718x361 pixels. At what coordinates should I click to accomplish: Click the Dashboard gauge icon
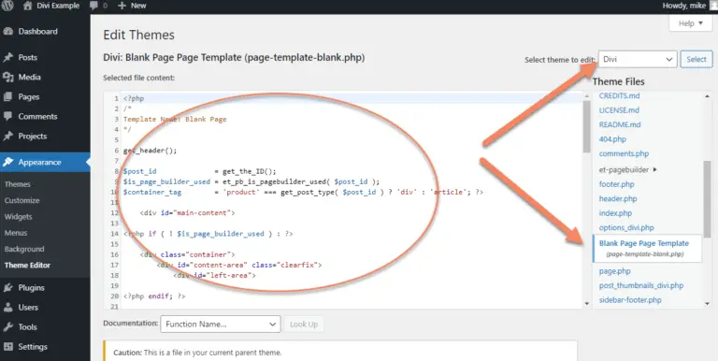[7, 32]
